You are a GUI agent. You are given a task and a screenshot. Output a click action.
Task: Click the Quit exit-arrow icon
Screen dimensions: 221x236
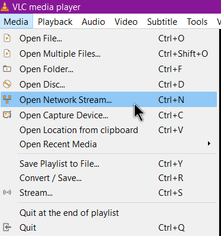tap(7, 227)
